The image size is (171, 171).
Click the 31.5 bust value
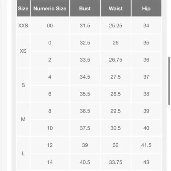click(85, 26)
